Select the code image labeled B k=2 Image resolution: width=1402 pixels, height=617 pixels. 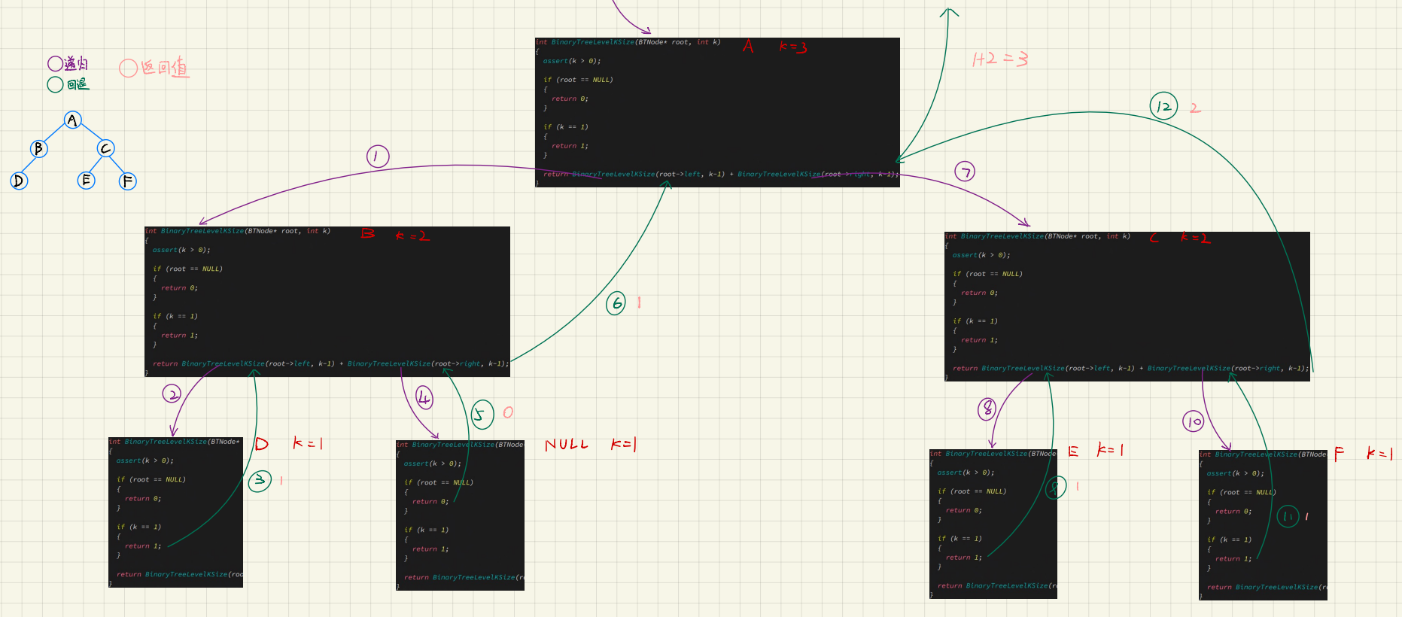coord(327,302)
